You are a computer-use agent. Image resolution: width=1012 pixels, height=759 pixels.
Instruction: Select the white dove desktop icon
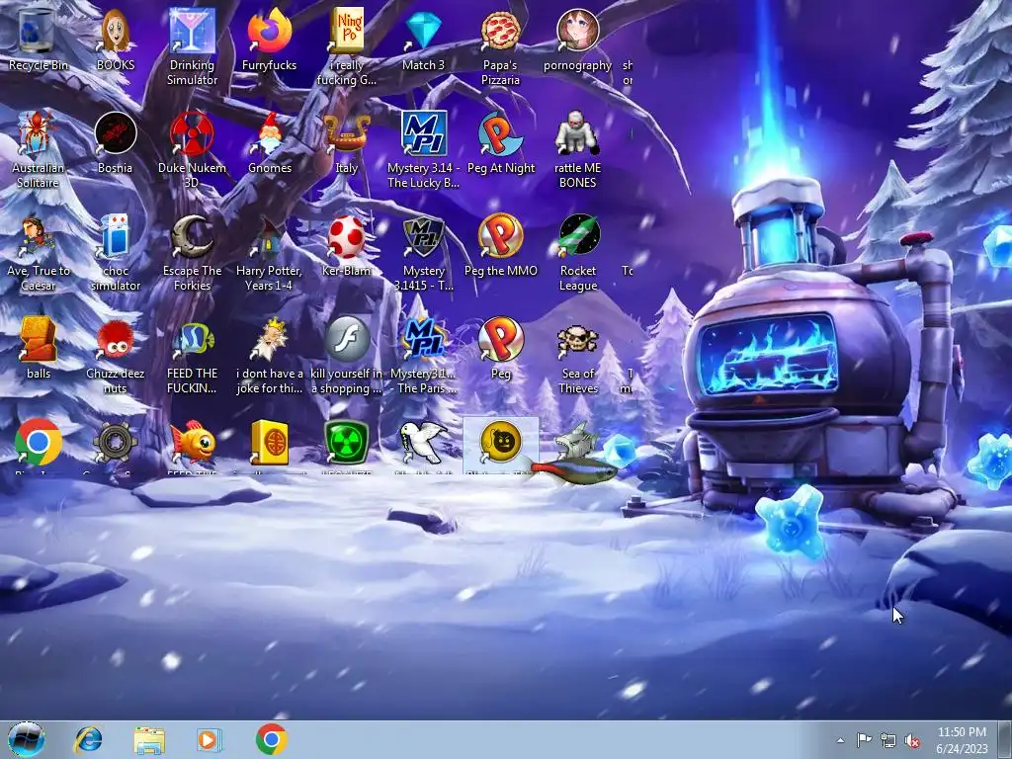click(x=423, y=442)
